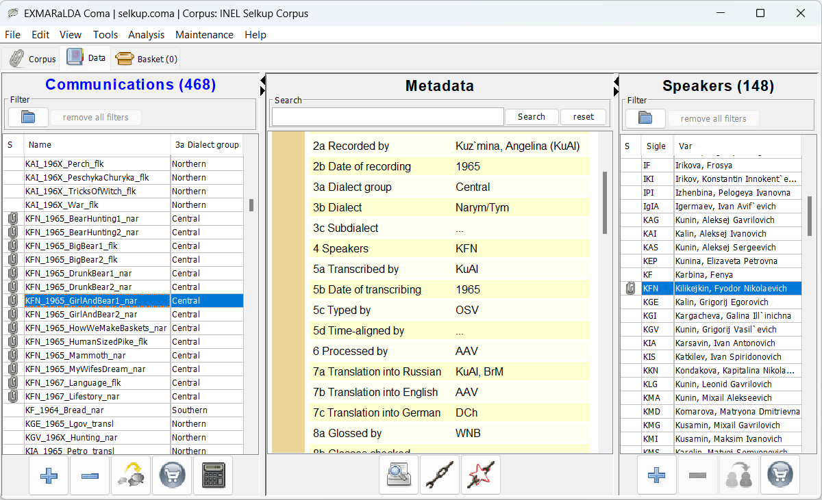Viewport: 822px width, 500px height.
Task: Click the paperclip icon beside KFN_1965_Mammoth_nar
Action: click(x=13, y=356)
